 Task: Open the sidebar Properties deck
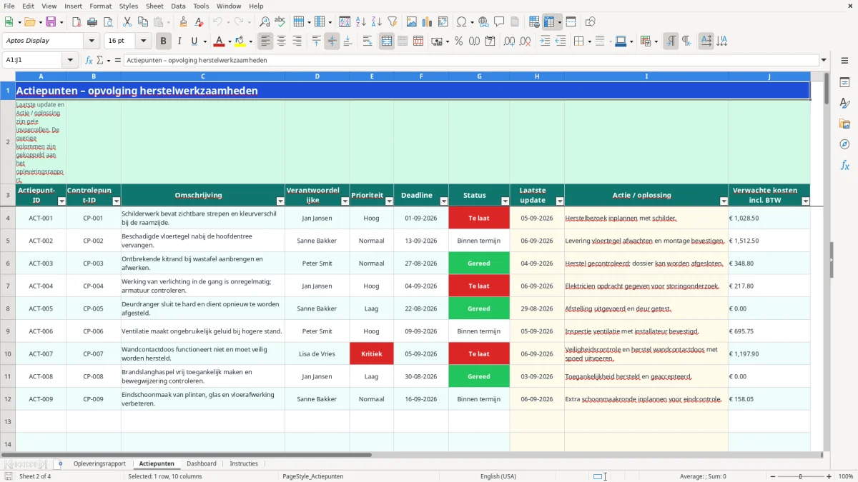844,83
